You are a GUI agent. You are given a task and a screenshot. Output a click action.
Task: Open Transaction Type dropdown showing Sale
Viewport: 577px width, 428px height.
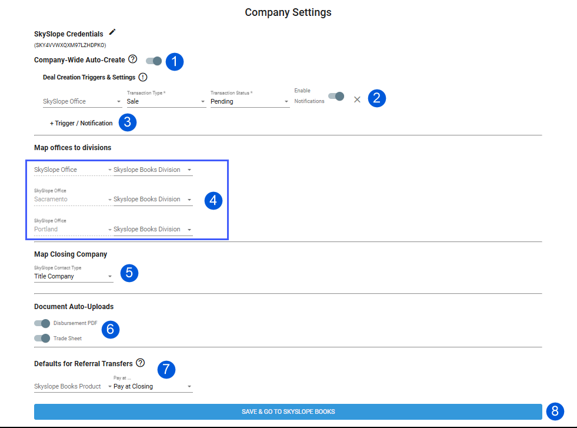[166, 99]
